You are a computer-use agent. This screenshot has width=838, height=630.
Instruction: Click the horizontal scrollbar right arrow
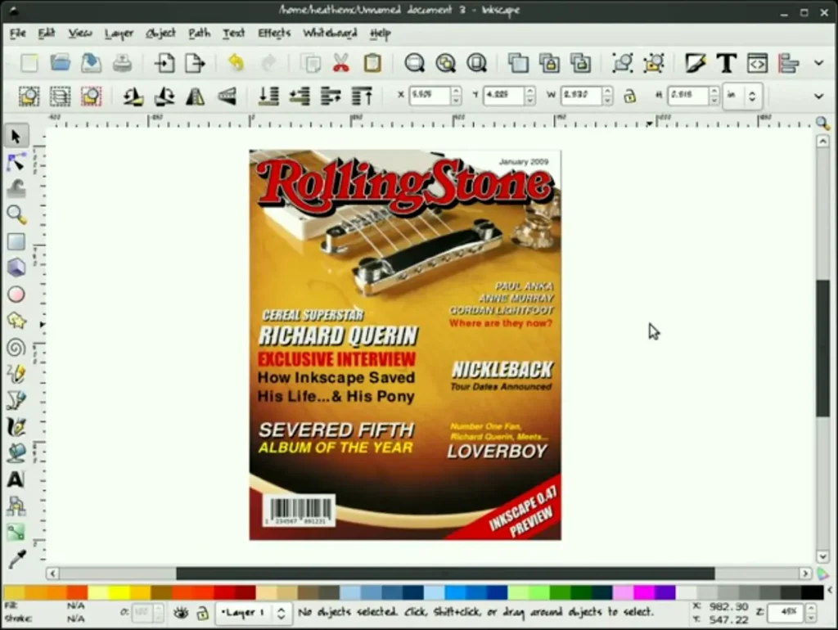click(x=805, y=574)
